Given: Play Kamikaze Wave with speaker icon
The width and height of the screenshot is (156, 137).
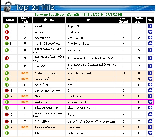Looking at the screenshot, I should coord(150,127).
